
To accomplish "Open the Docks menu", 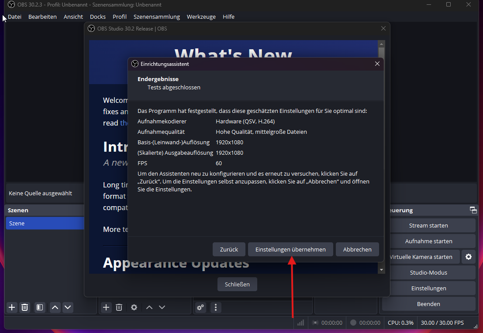I will [x=98, y=17].
